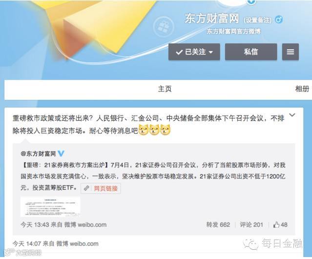Switch to the 主页 tab
The image size is (312, 259).
pyautogui.click(x=165, y=89)
